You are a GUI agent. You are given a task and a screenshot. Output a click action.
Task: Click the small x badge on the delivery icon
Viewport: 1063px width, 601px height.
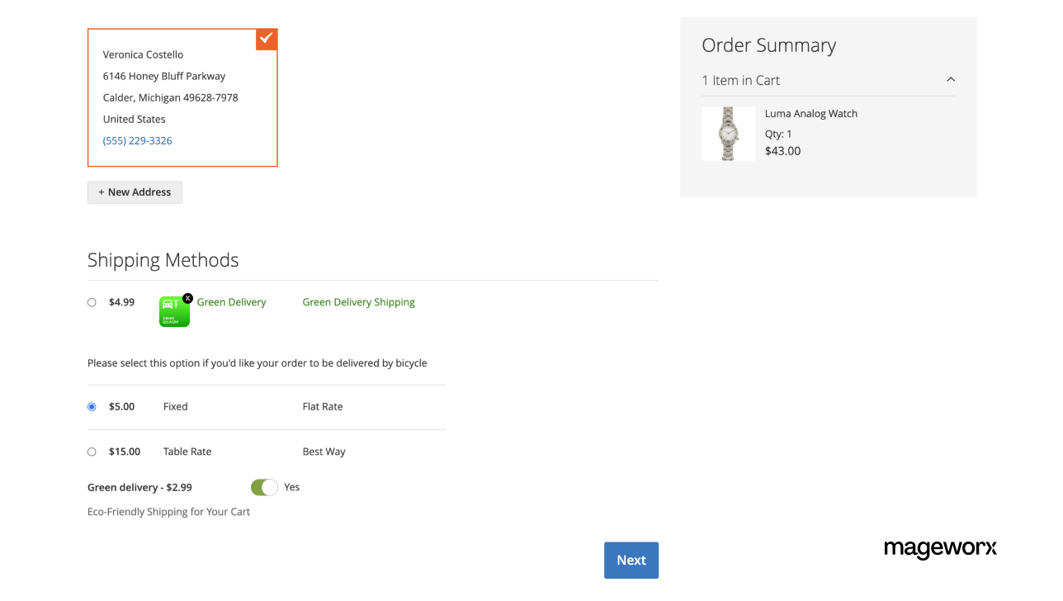coord(187,297)
